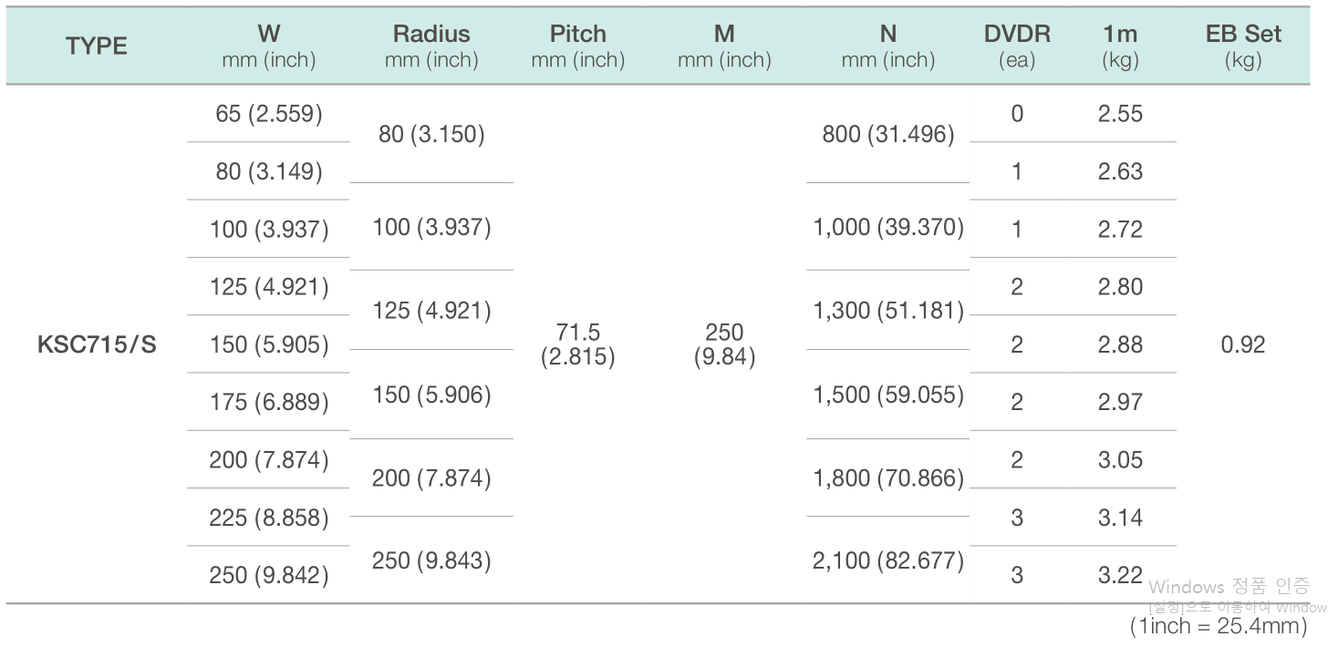Click the 1inch = 25.4mm footnote
Image resolution: width=1328 pixels, height=647 pixels.
pos(1219,627)
